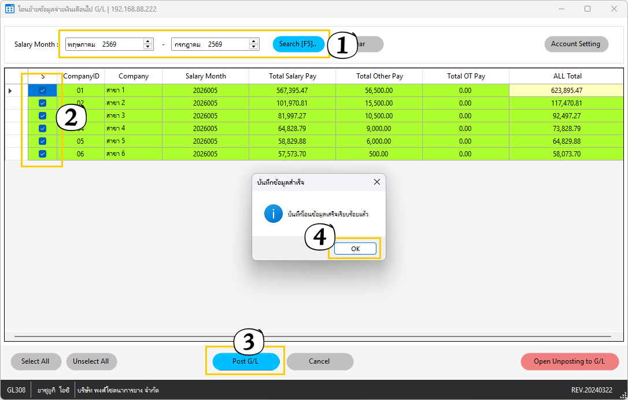
Task: Select cell 73,828.79
Action: (567, 128)
